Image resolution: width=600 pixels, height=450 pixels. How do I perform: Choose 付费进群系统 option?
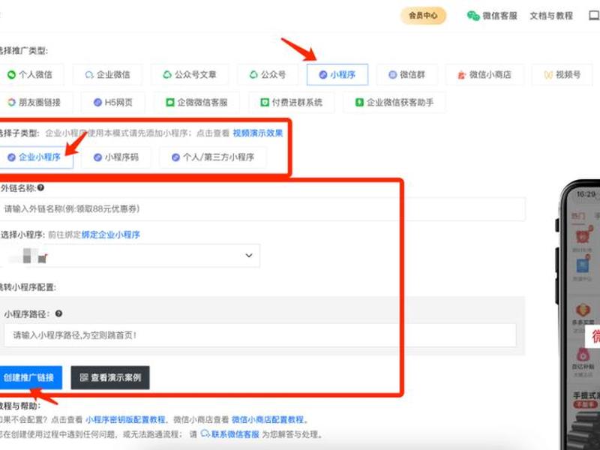(x=291, y=102)
